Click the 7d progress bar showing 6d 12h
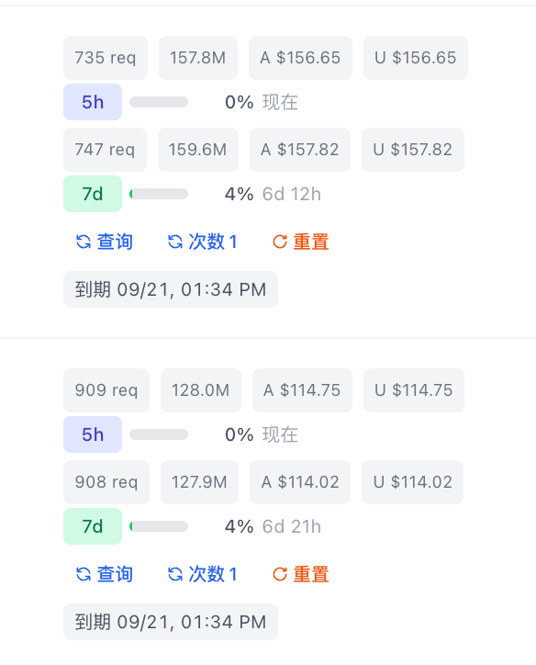 click(x=159, y=194)
